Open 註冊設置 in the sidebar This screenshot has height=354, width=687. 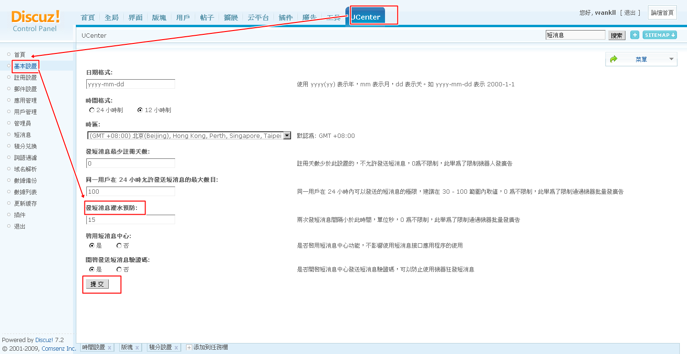pyautogui.click(x=25, y=78)
